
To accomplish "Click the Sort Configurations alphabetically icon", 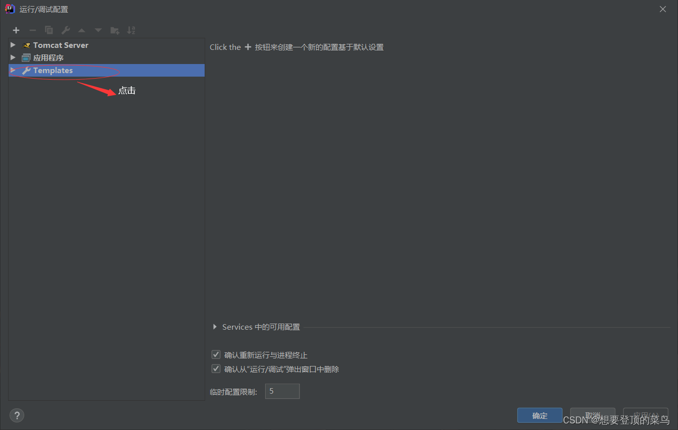I will point(131,30).
